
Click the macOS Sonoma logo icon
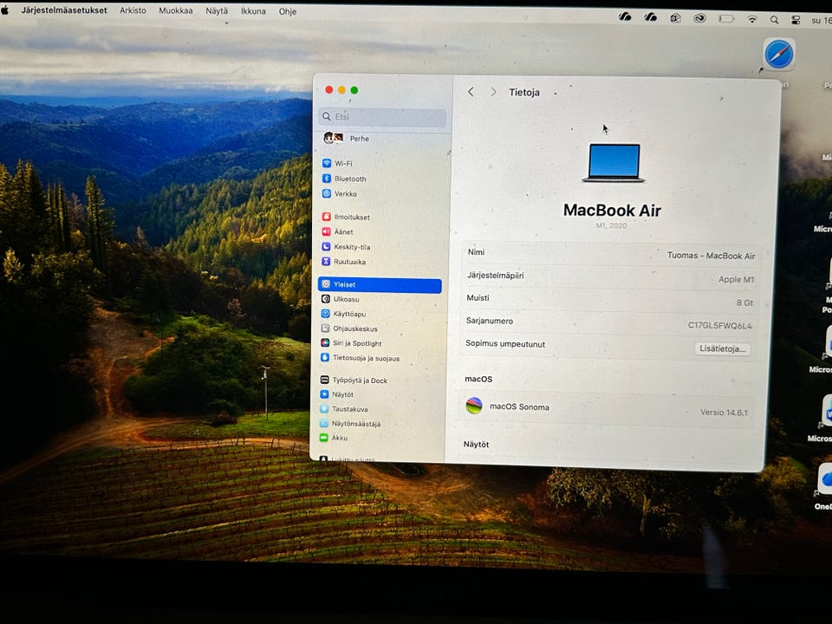pyautogui.click(x=474, y=406)
